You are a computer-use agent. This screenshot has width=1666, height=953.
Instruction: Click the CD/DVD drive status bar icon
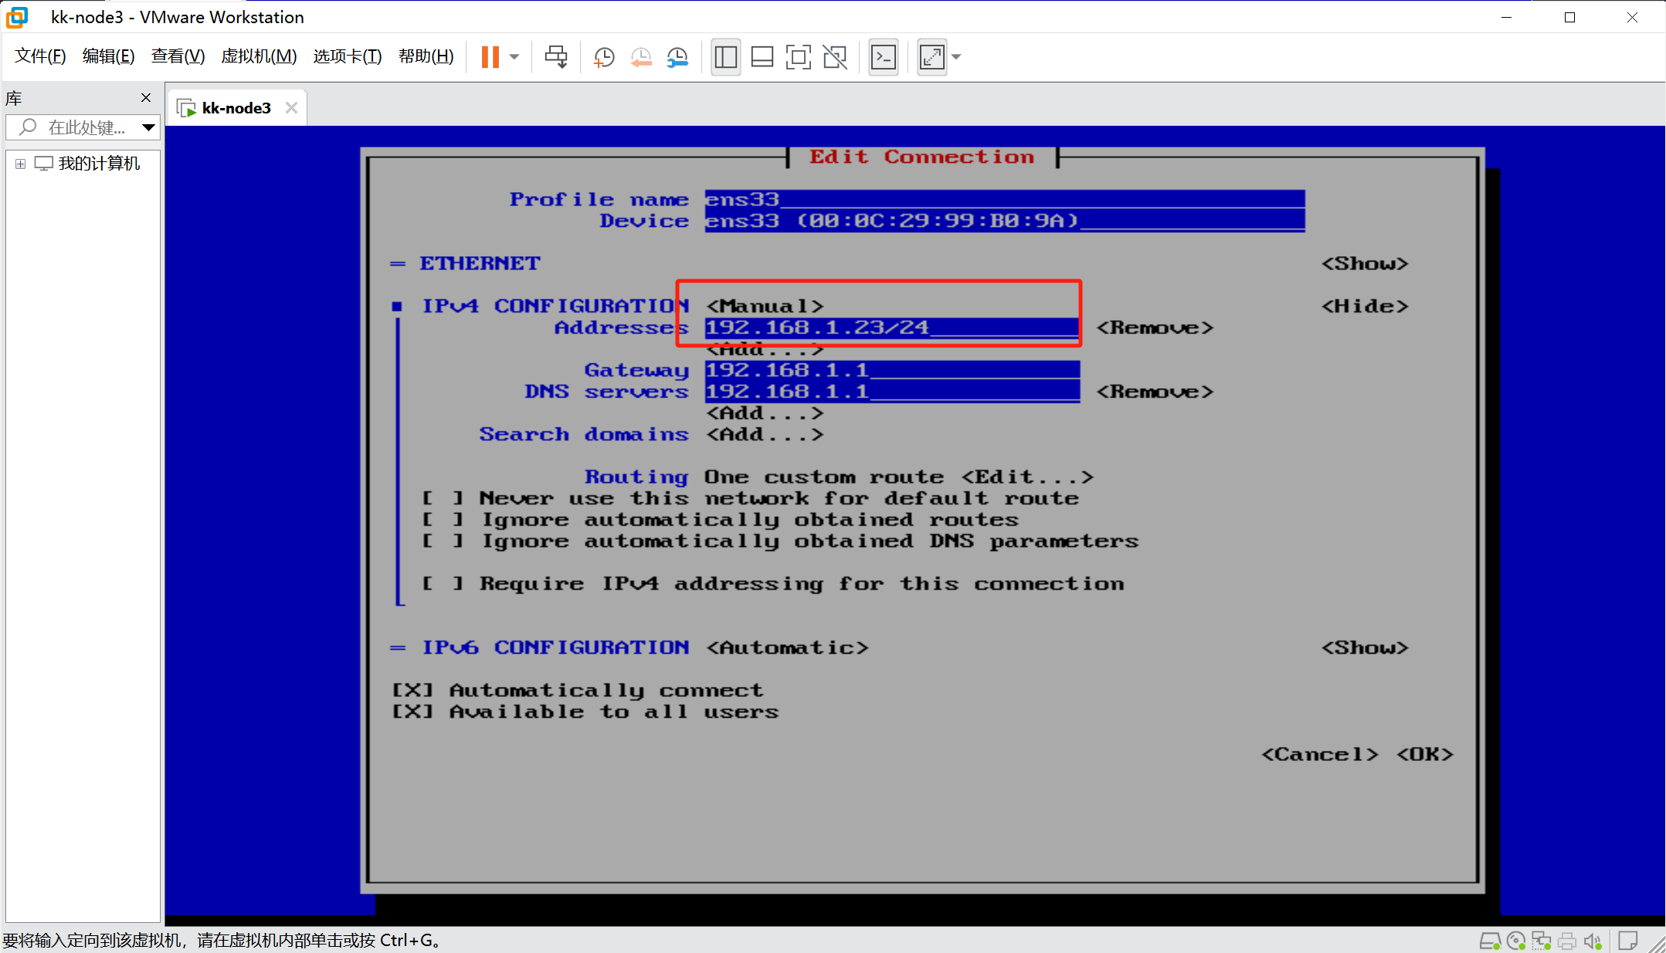tap(1516, 941)
